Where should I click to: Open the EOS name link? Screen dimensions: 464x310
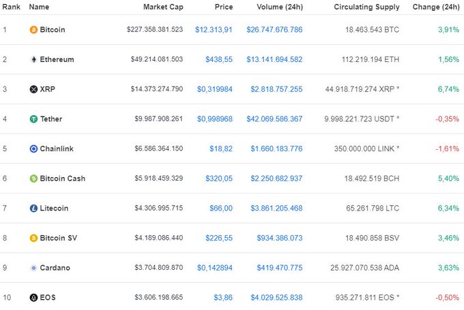(48, 298)
